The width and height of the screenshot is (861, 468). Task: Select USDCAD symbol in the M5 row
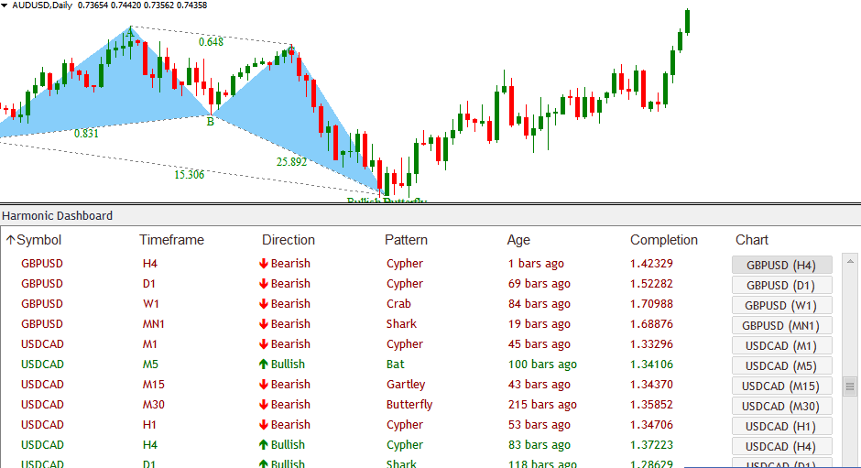(x=42, y=365)
